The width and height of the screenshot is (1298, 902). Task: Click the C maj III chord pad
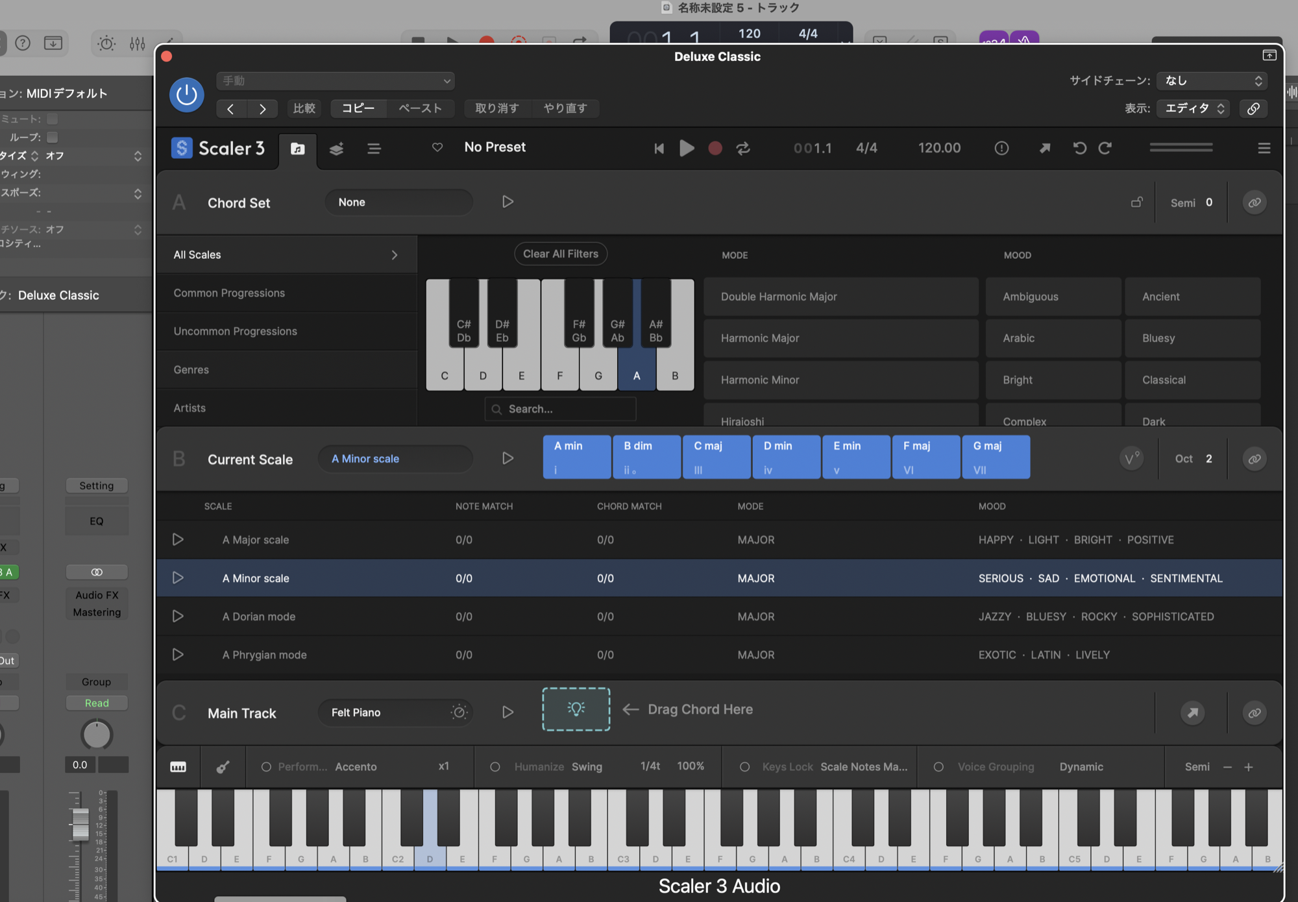(x=716, y=457)
